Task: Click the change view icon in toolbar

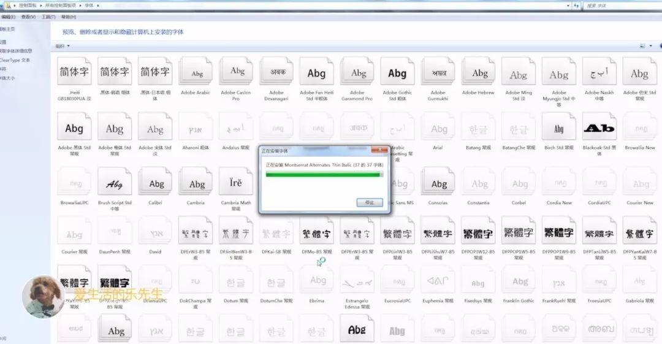Action: 642,46
